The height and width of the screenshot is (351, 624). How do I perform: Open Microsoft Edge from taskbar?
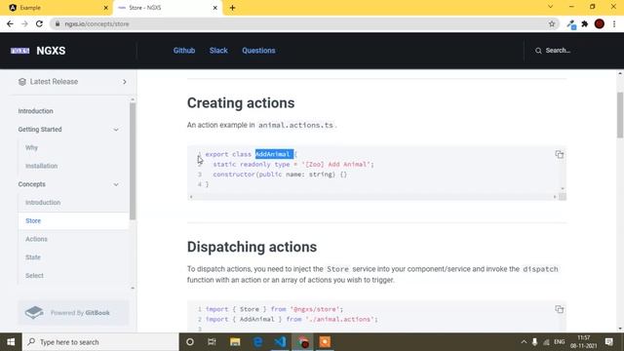(257, 342)
